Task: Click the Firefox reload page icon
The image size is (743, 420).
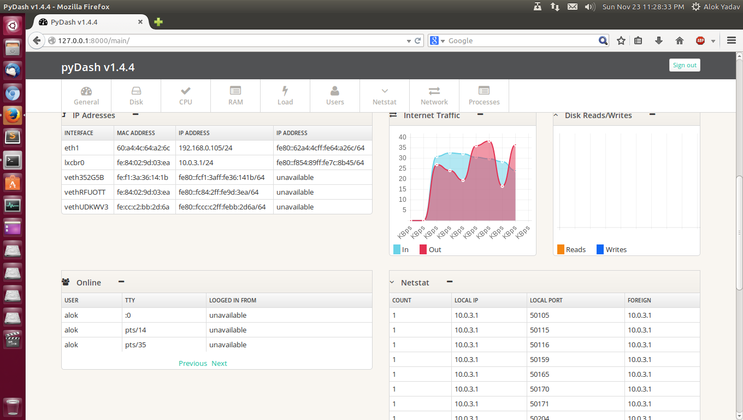Action: coord(418,40)
